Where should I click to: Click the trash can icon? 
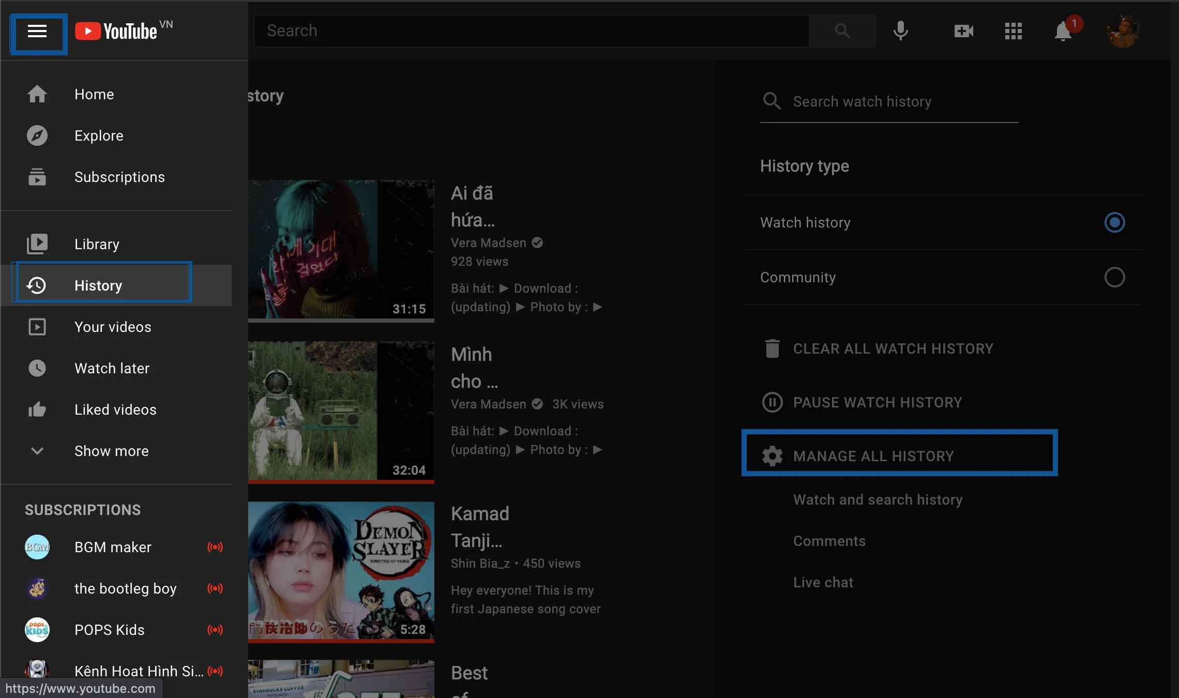[x=772, y=348]
